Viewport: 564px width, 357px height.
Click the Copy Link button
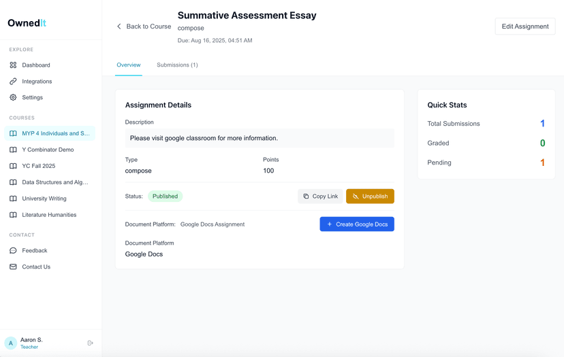click(x=320, y=196)
